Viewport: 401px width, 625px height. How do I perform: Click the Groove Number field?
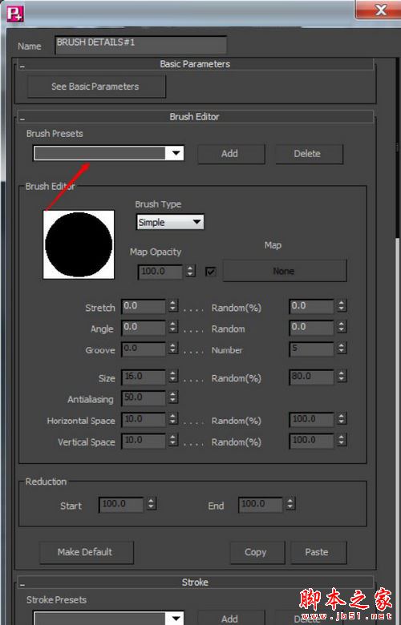point(311,349)
